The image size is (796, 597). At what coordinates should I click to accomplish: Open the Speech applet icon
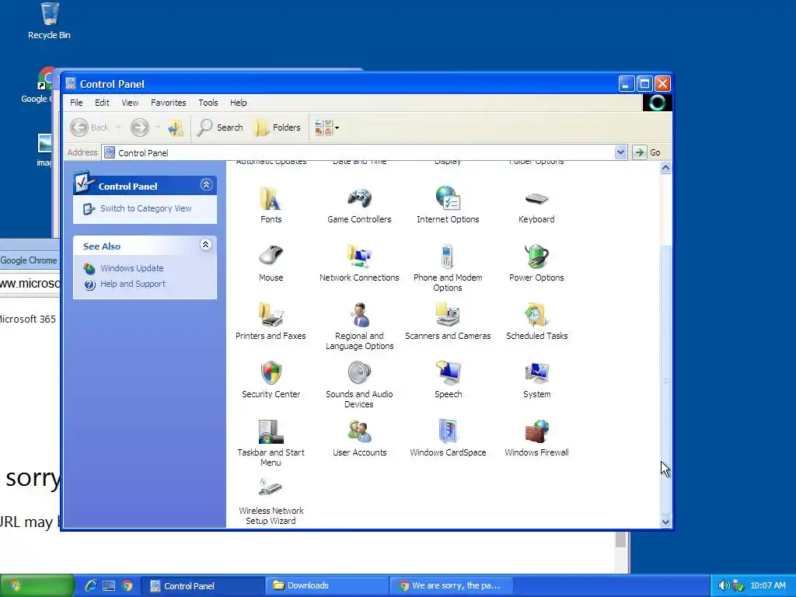click(x=448, y=380)
